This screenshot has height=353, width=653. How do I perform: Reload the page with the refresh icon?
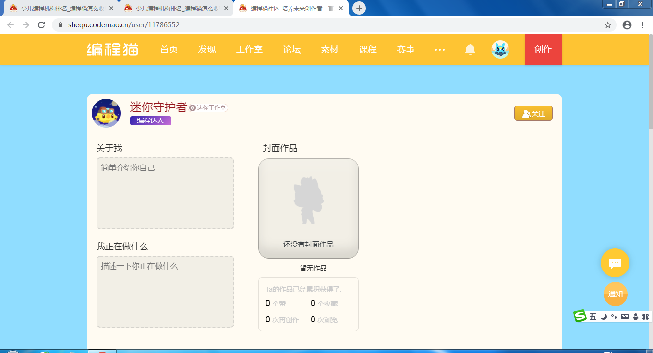click(x=41, y=25)
